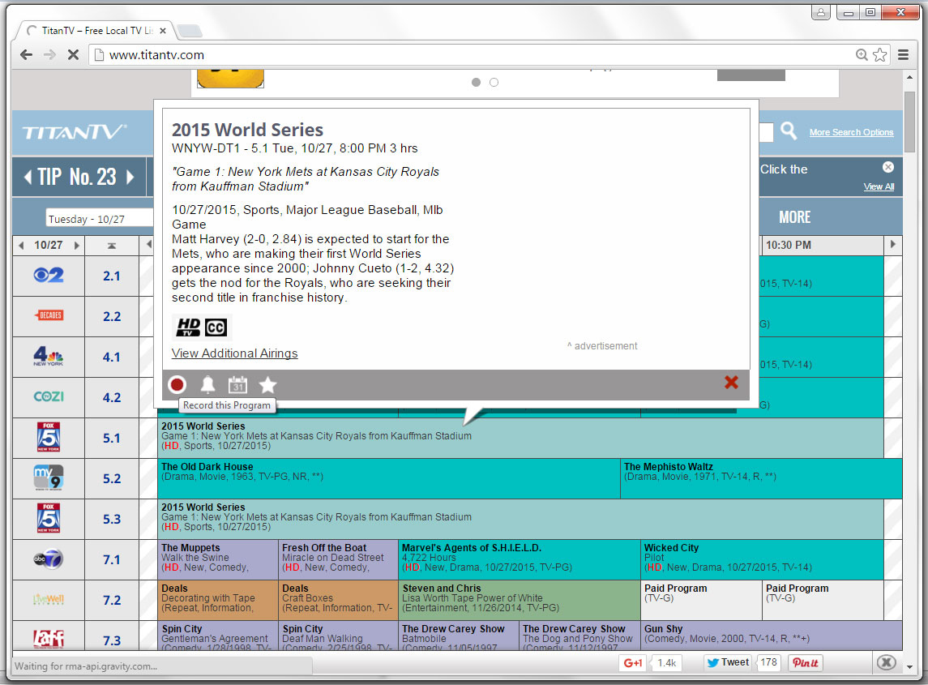Select channel number 4.2

point(111,398)
